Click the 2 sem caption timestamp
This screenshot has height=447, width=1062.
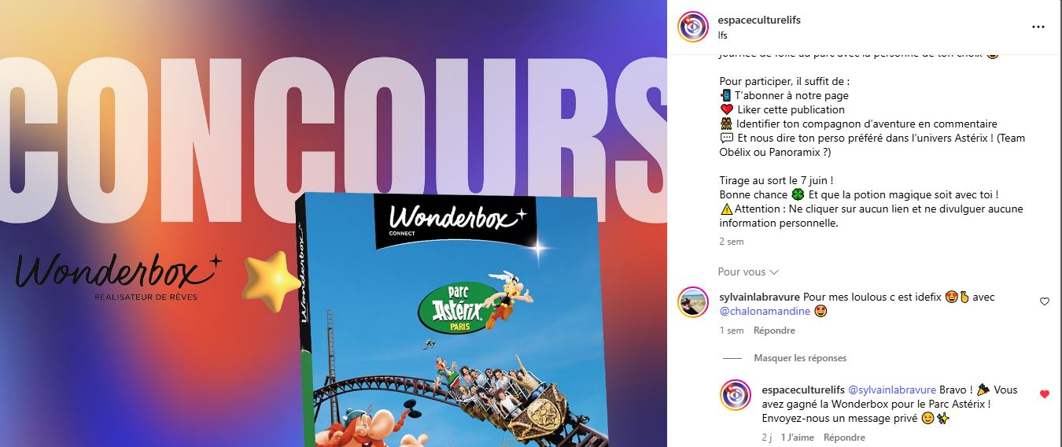pos(732,242)
